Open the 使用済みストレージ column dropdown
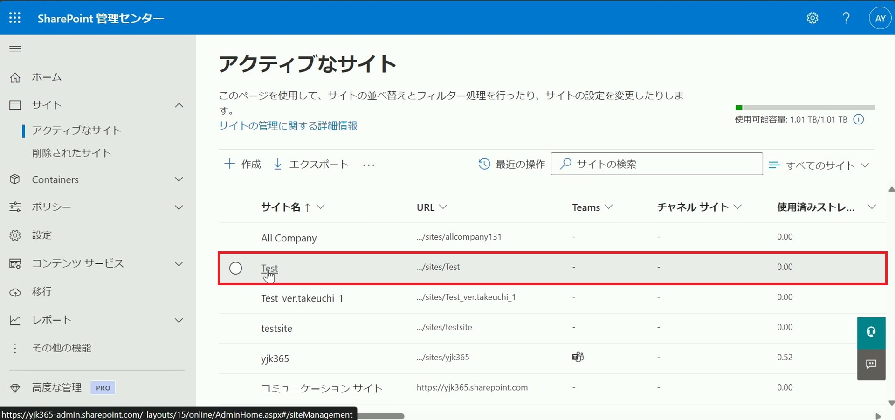 coord(872,207)
